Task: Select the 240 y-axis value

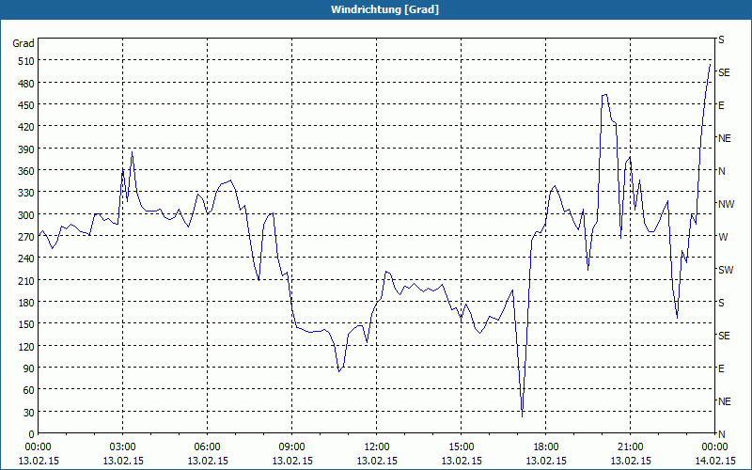Action: [x=26, y=258]
